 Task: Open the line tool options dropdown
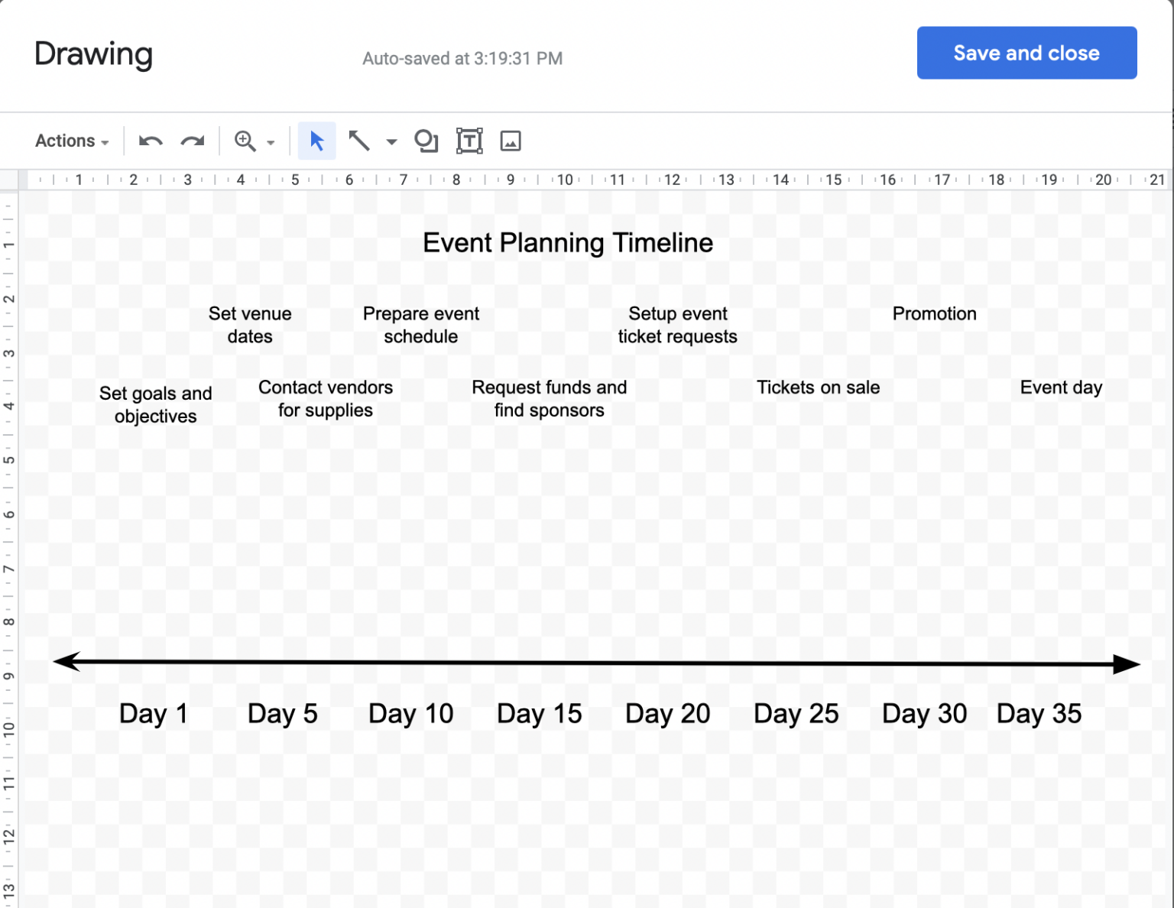pos(391,142)
